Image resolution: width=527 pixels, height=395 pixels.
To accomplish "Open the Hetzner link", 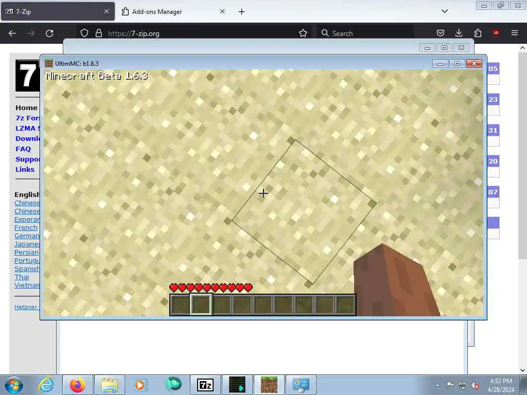I will 26,307.
